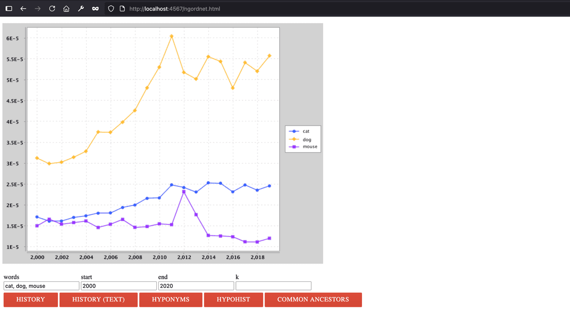Click the infinity icon in the toolbar
570x321 pixels.
[95, 9]
